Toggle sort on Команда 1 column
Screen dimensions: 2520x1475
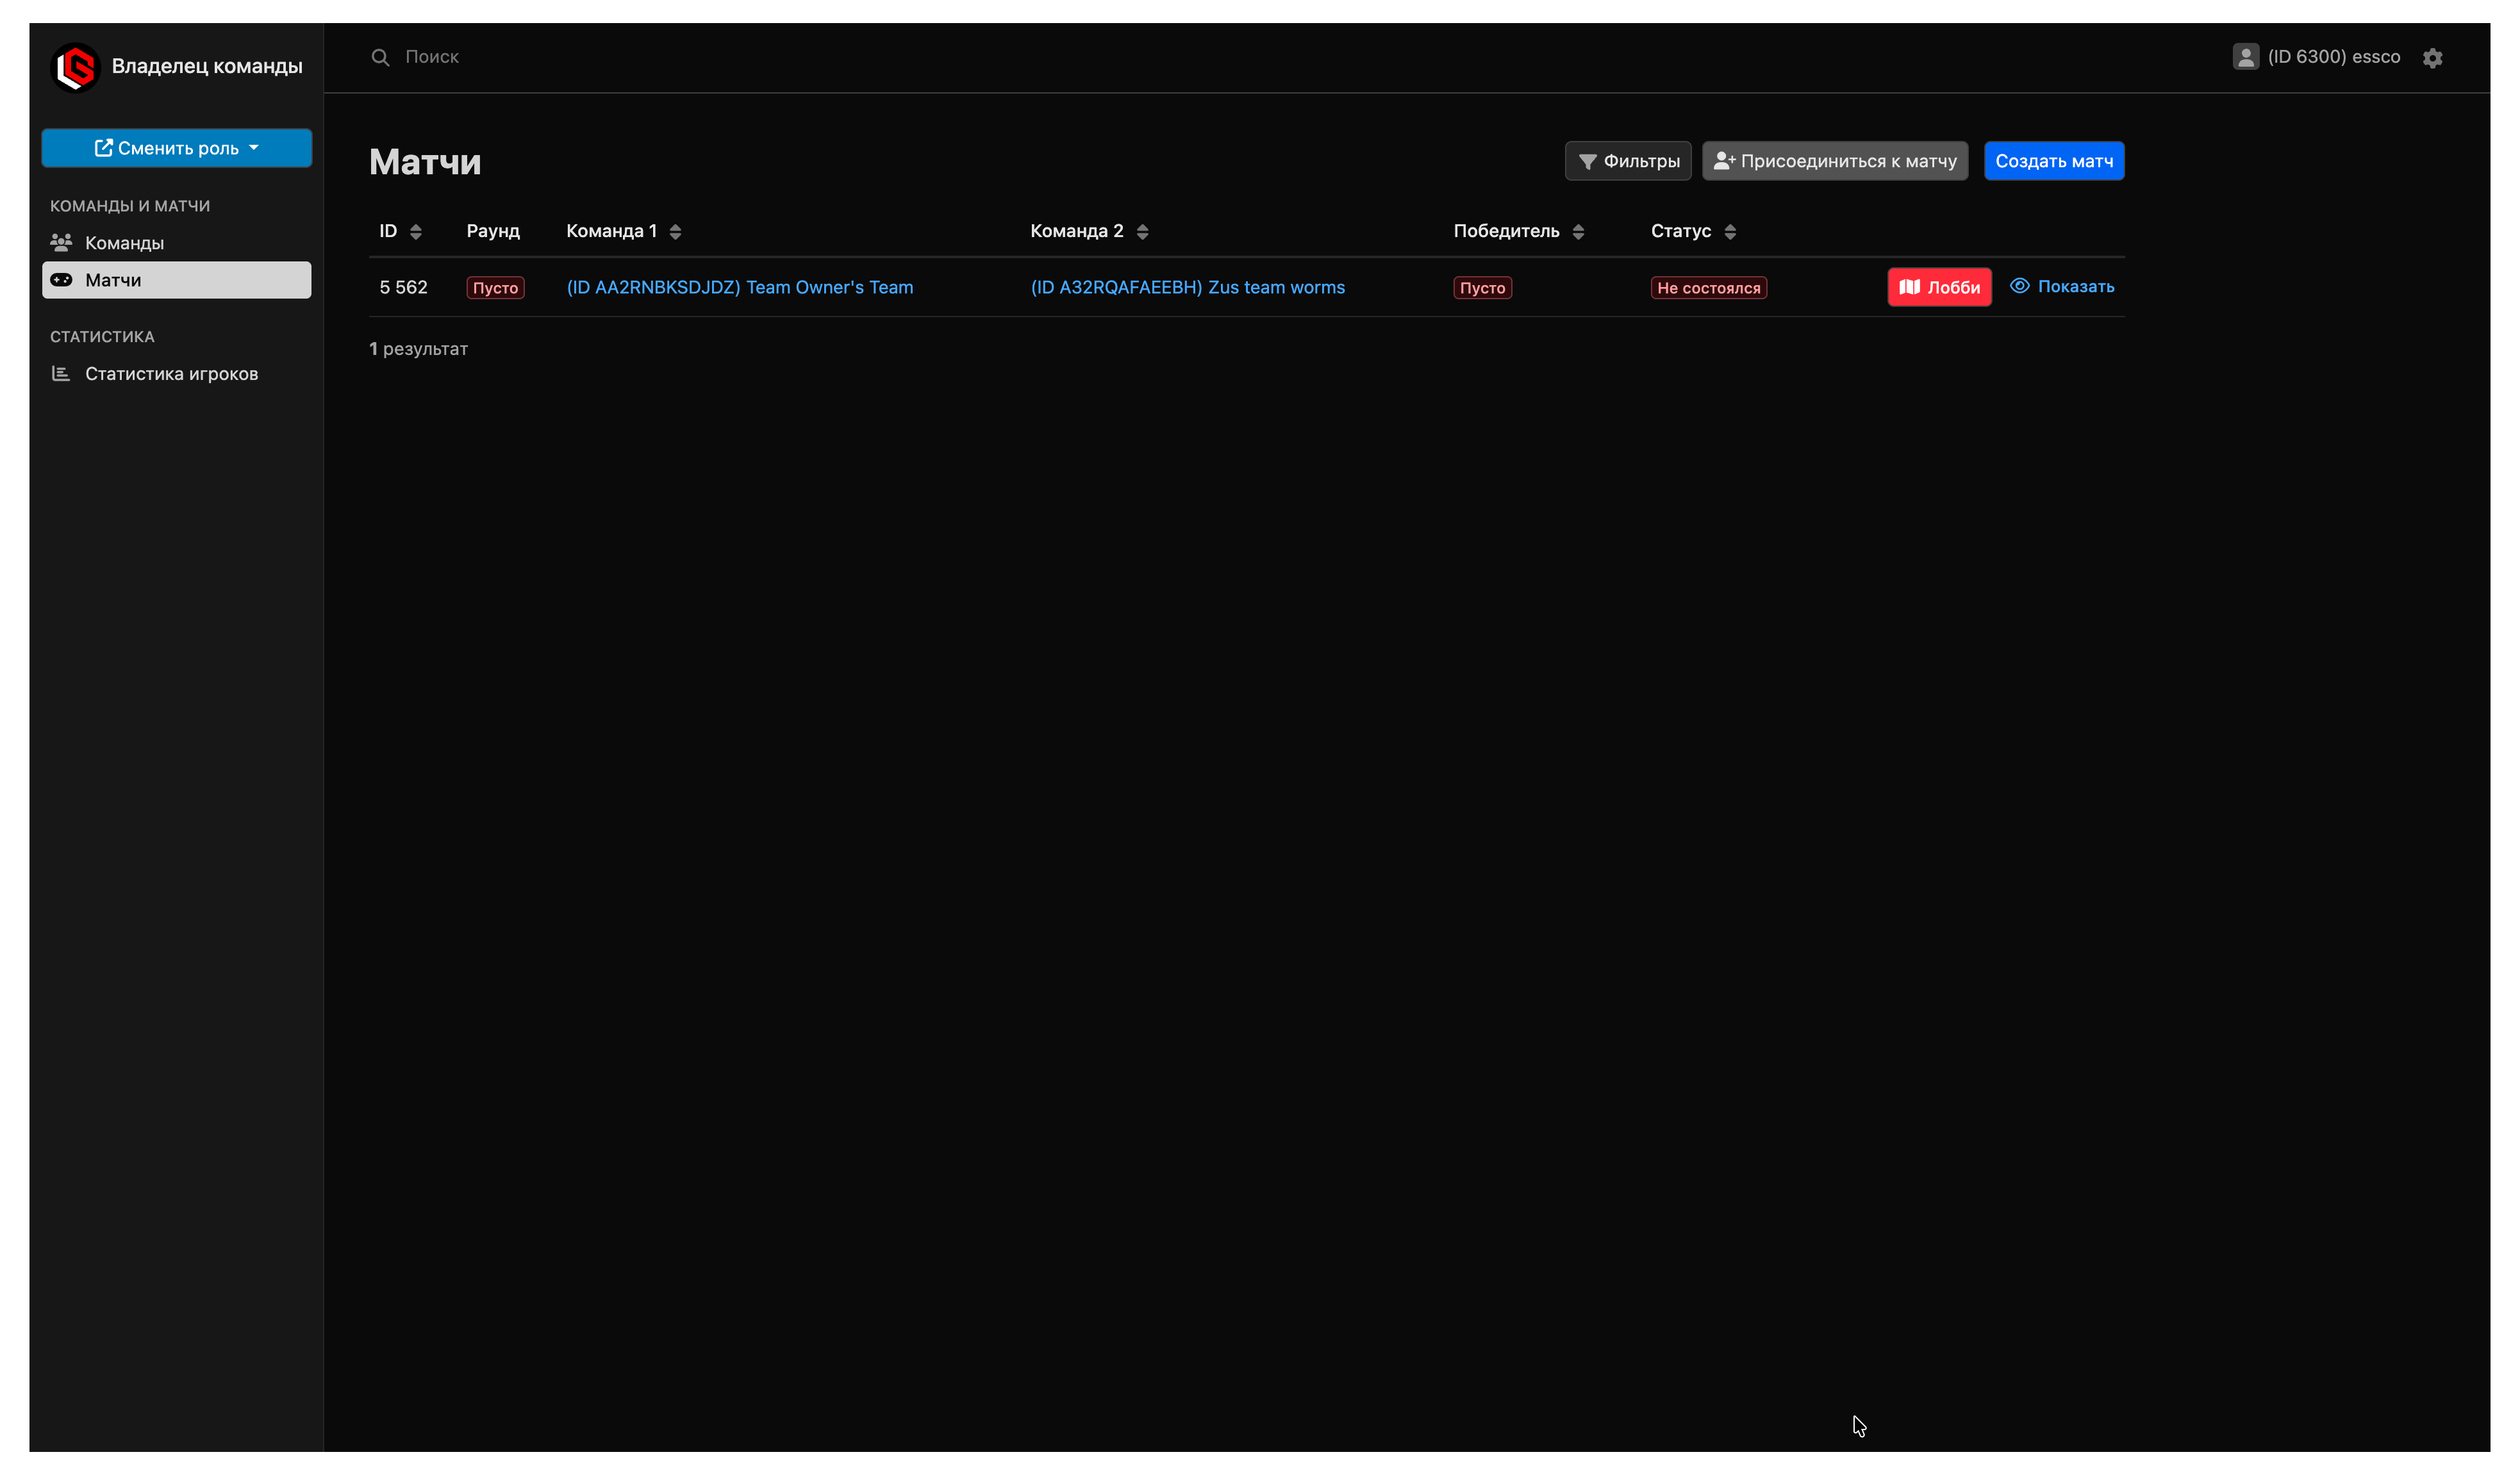point(675,232)
